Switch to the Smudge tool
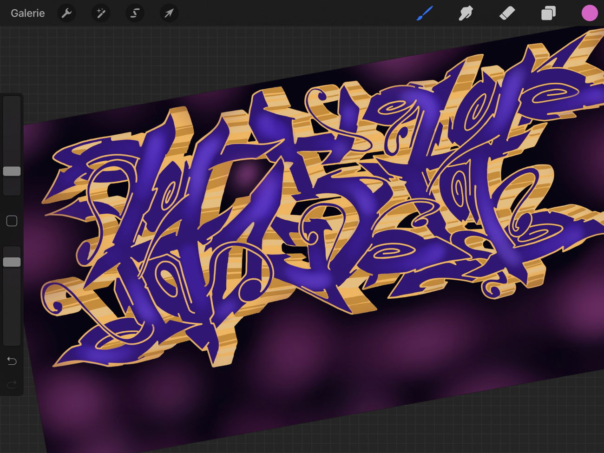604x453 pixels. click(x=466, y=13)
